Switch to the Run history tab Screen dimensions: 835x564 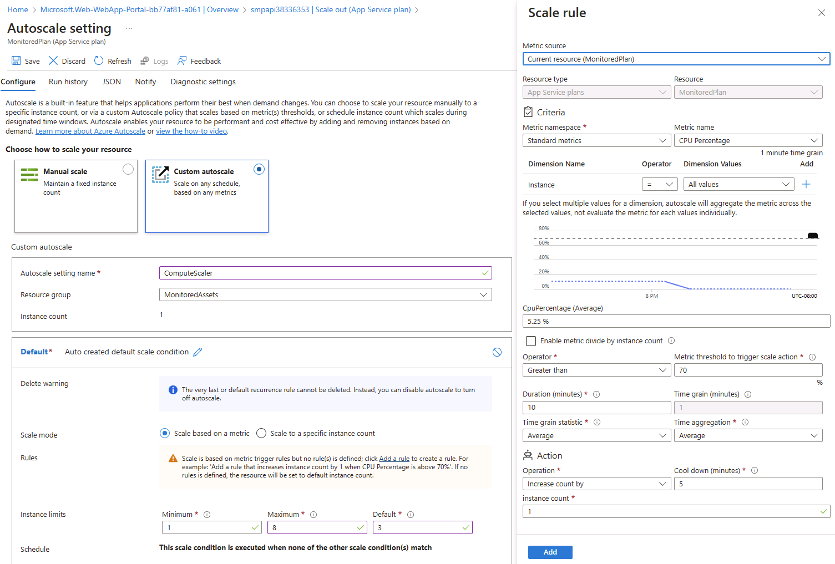point(68,82)
